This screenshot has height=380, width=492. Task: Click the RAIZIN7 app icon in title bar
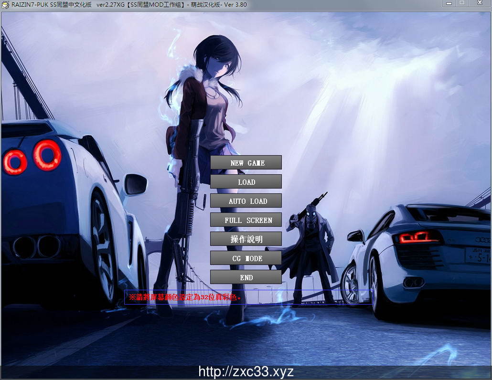[x=5, y=4]
